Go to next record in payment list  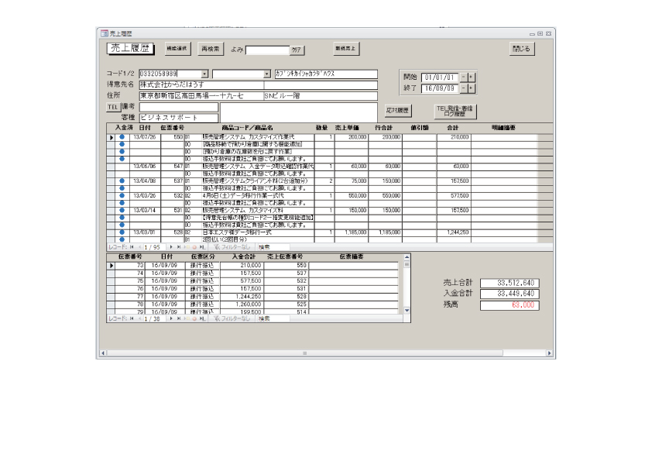click(171, 318)
